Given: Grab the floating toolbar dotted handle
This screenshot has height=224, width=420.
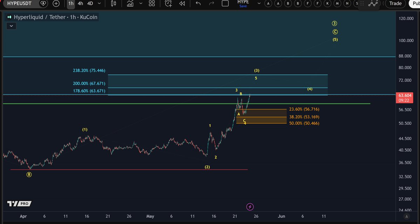Looking at the screenshot, I should pyautogui.click(x=362, y=3).
